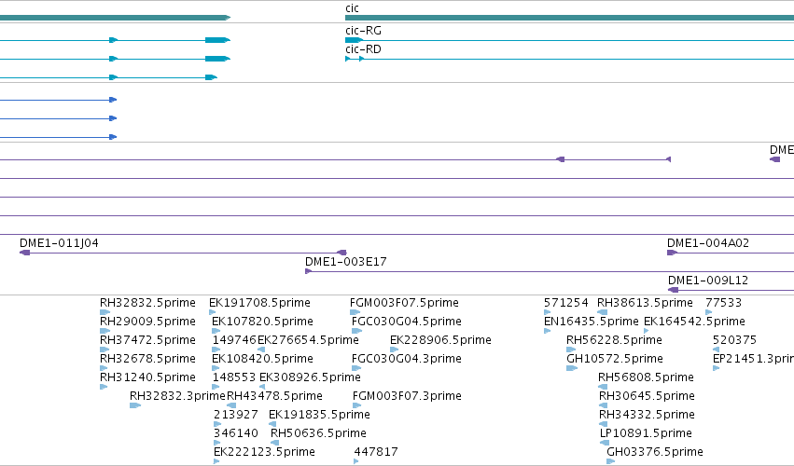
Task: Click the thick teal cic gene bar
Action: point(569,18)
